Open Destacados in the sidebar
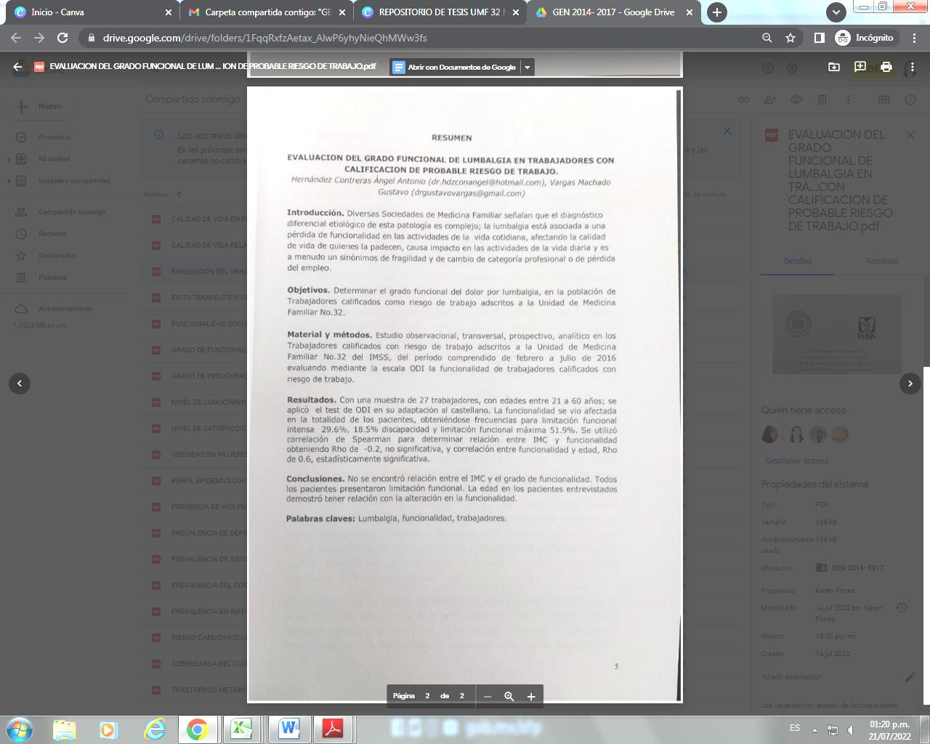Viewport: 930px width, 744px height. pyautogui.click(x=57, y=256)
